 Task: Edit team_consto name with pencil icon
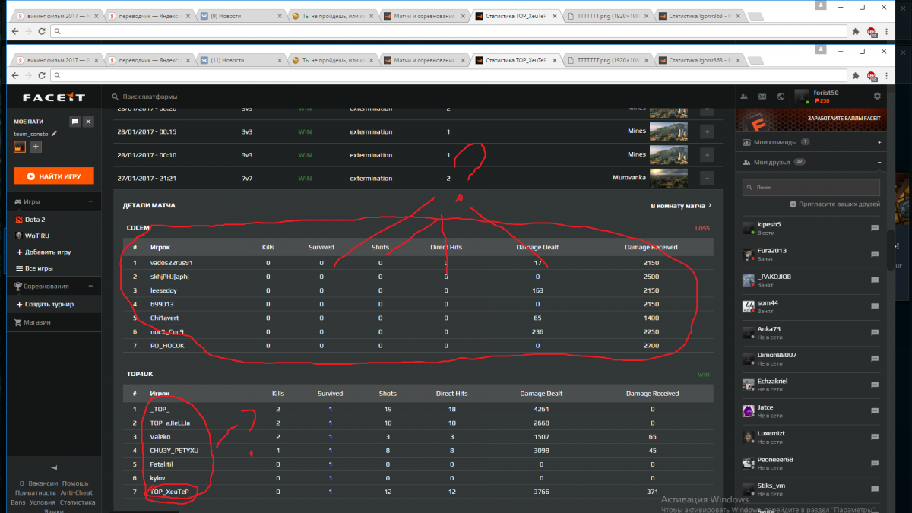point(54,134)
